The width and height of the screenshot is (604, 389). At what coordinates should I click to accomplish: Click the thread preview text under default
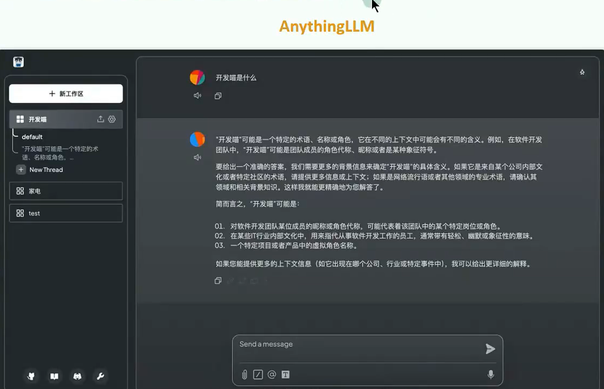[60, 153]
